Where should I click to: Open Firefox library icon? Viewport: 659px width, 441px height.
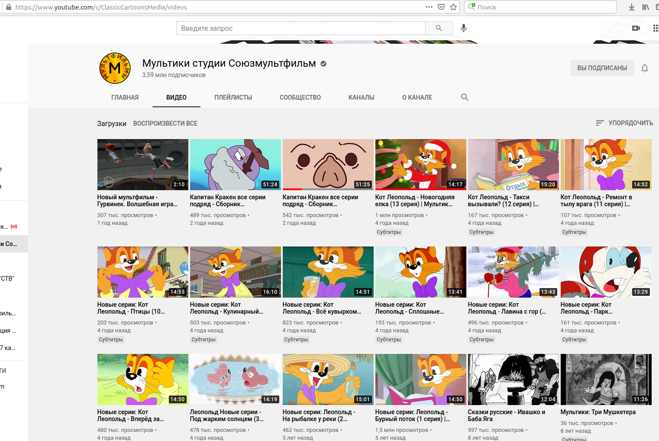646,7
